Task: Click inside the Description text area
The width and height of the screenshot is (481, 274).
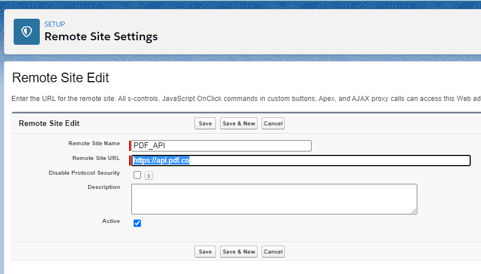Action: (x=274, y=199)
